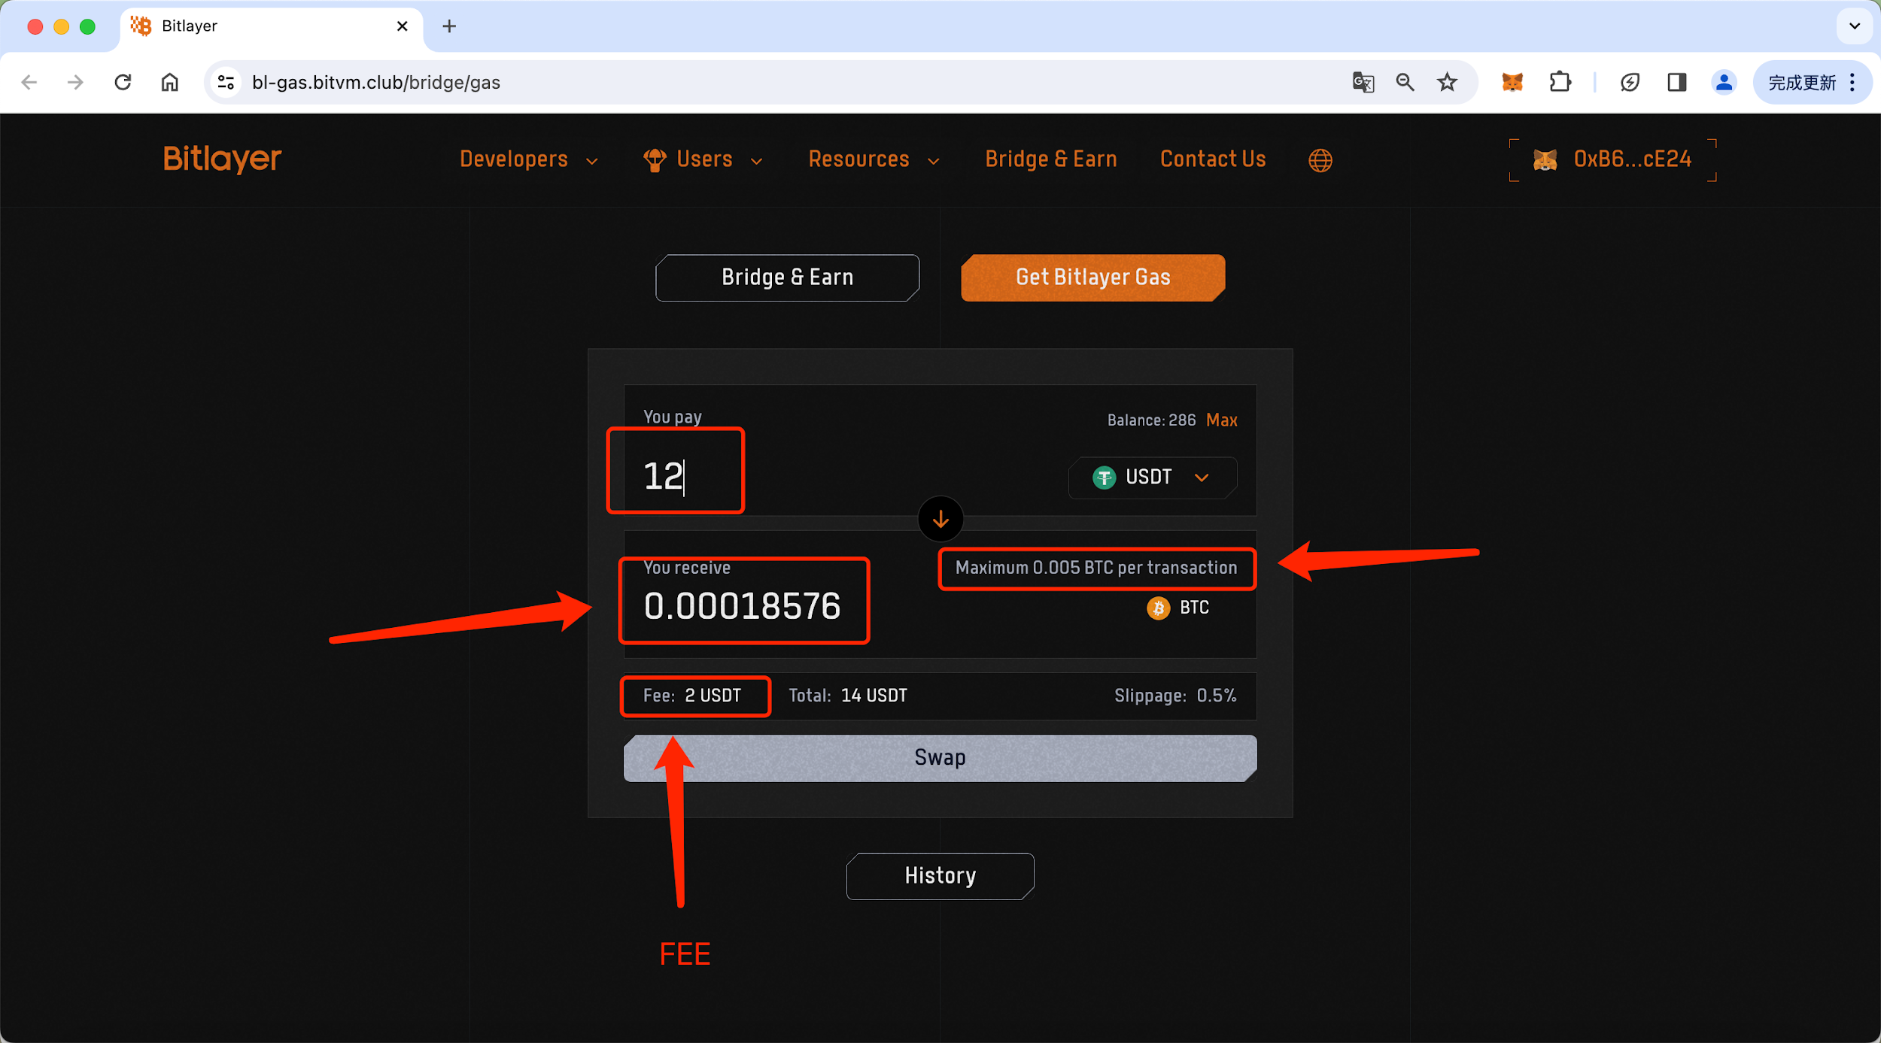Image resolution: width=1881 pixels, height=1043 pixels.
Task: Open the browser extensions puzzle icon
Action: coord(1560,82)
